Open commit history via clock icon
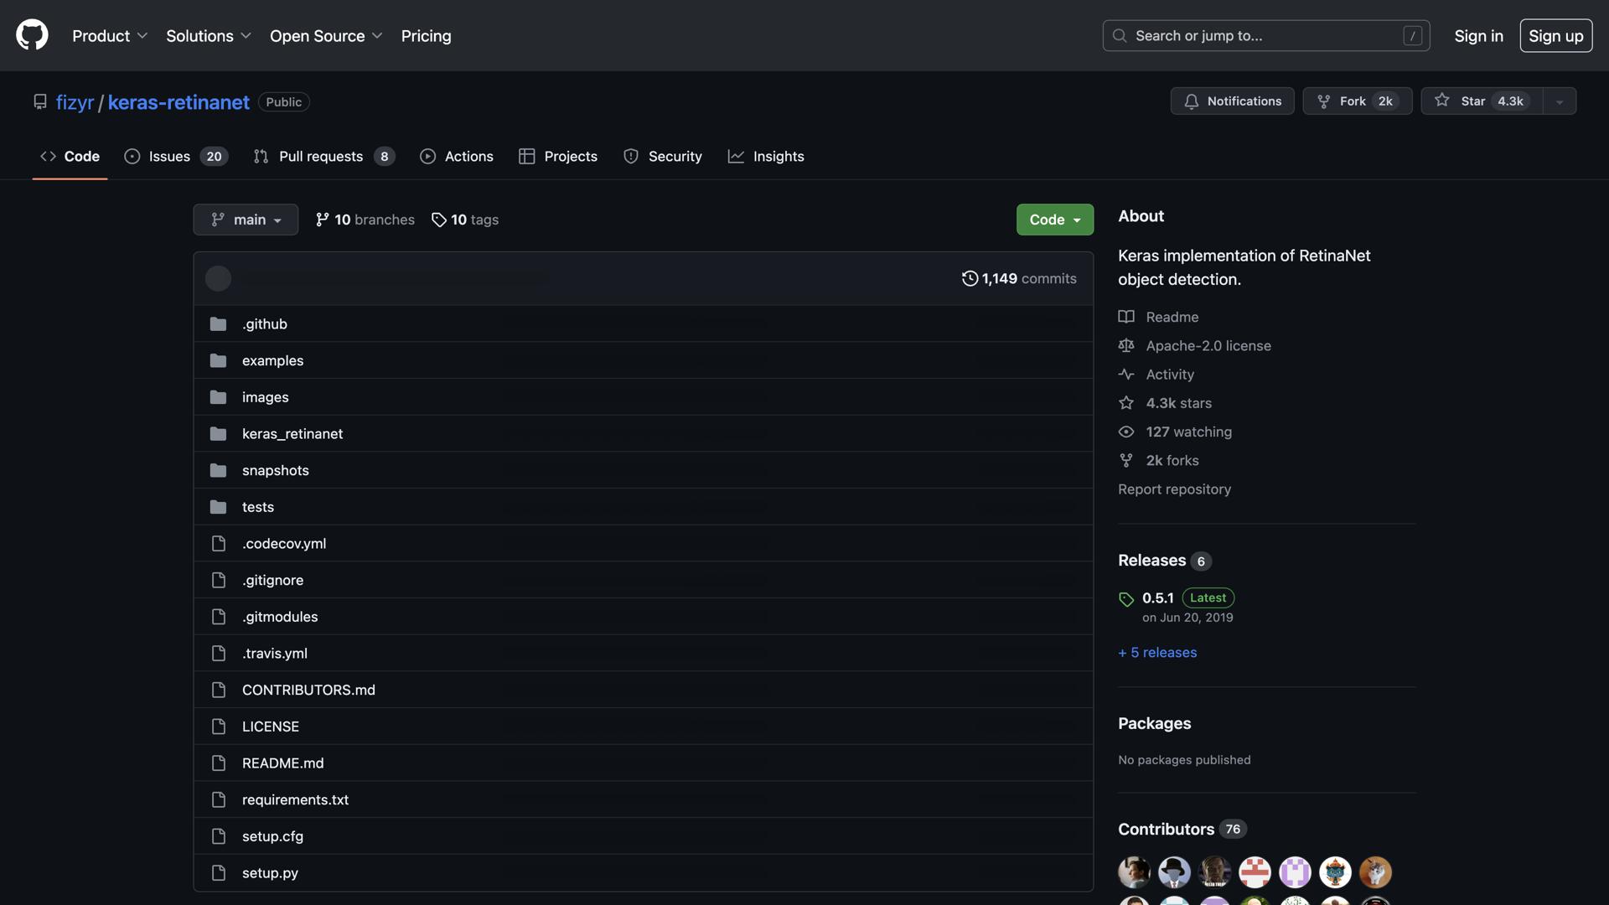Viewport: 1609px width, 905px height. (x=970, y=278)
